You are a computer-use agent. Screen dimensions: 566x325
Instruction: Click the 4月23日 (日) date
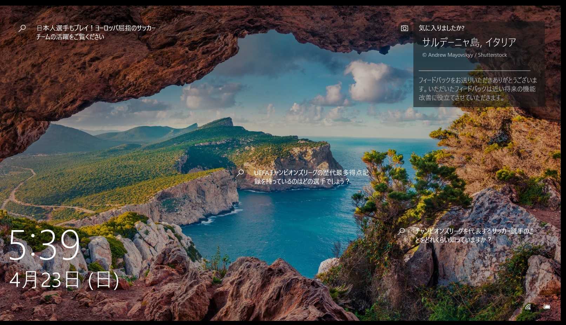[x=64, y=280]
